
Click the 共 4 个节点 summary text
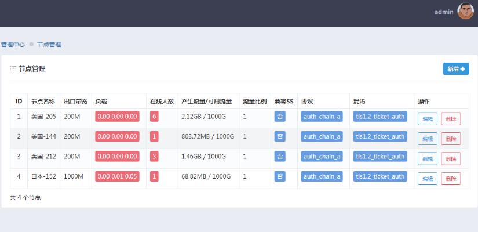[25, 198]
